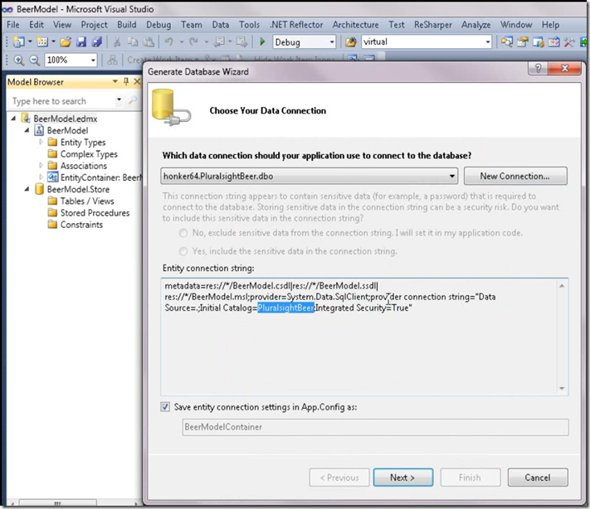Click the BeerModelContainer name field
Screen dimensions: 590x509
pyautogui.click(x=376, y=427)
